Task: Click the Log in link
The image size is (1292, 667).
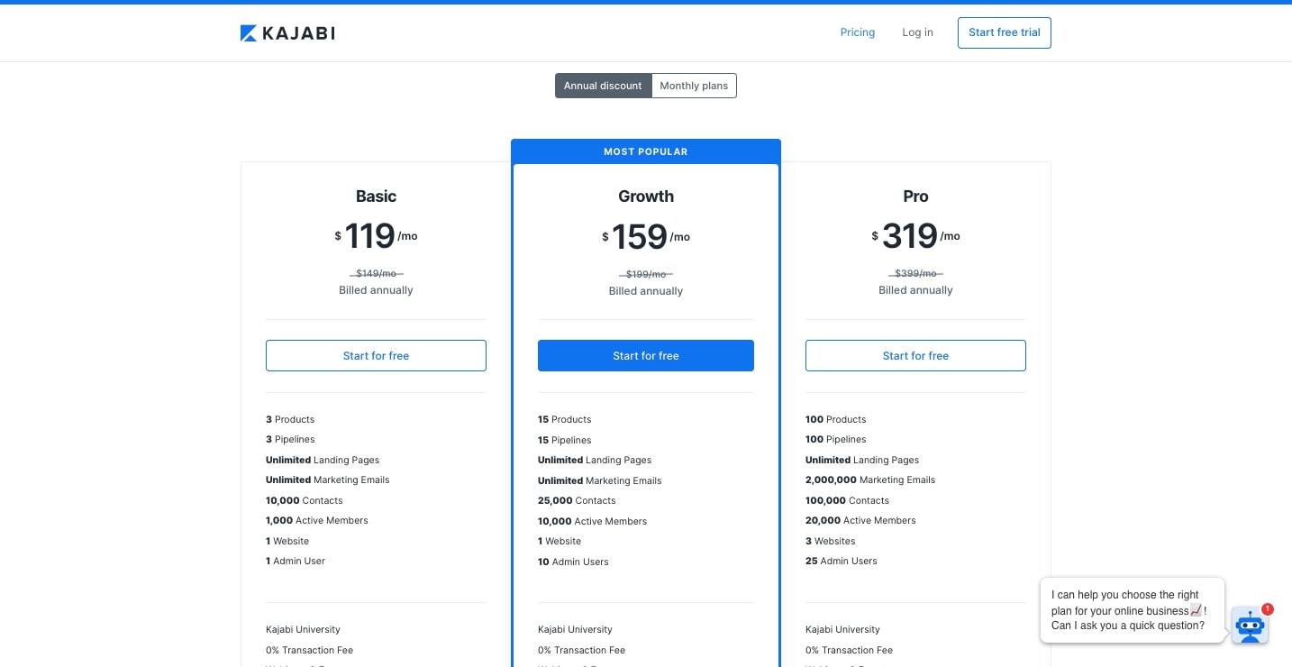Action: click(917, 32)
